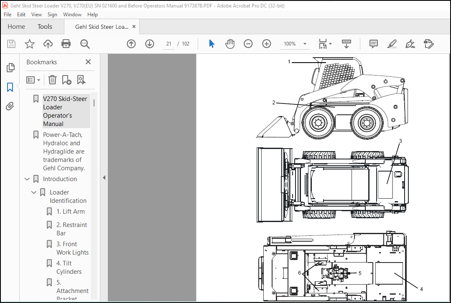Screen dimensions: 451x303
Task: Toggle the Bookmarks panel icon
Action: (x=10, y=87)
